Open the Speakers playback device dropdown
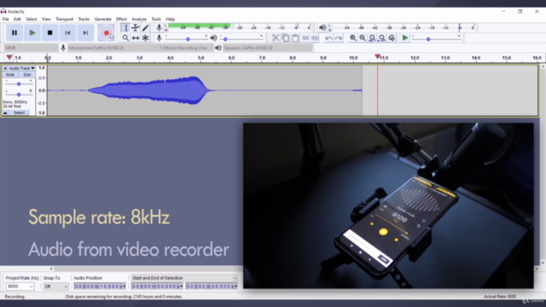546x307 pixels. (267, 48)
